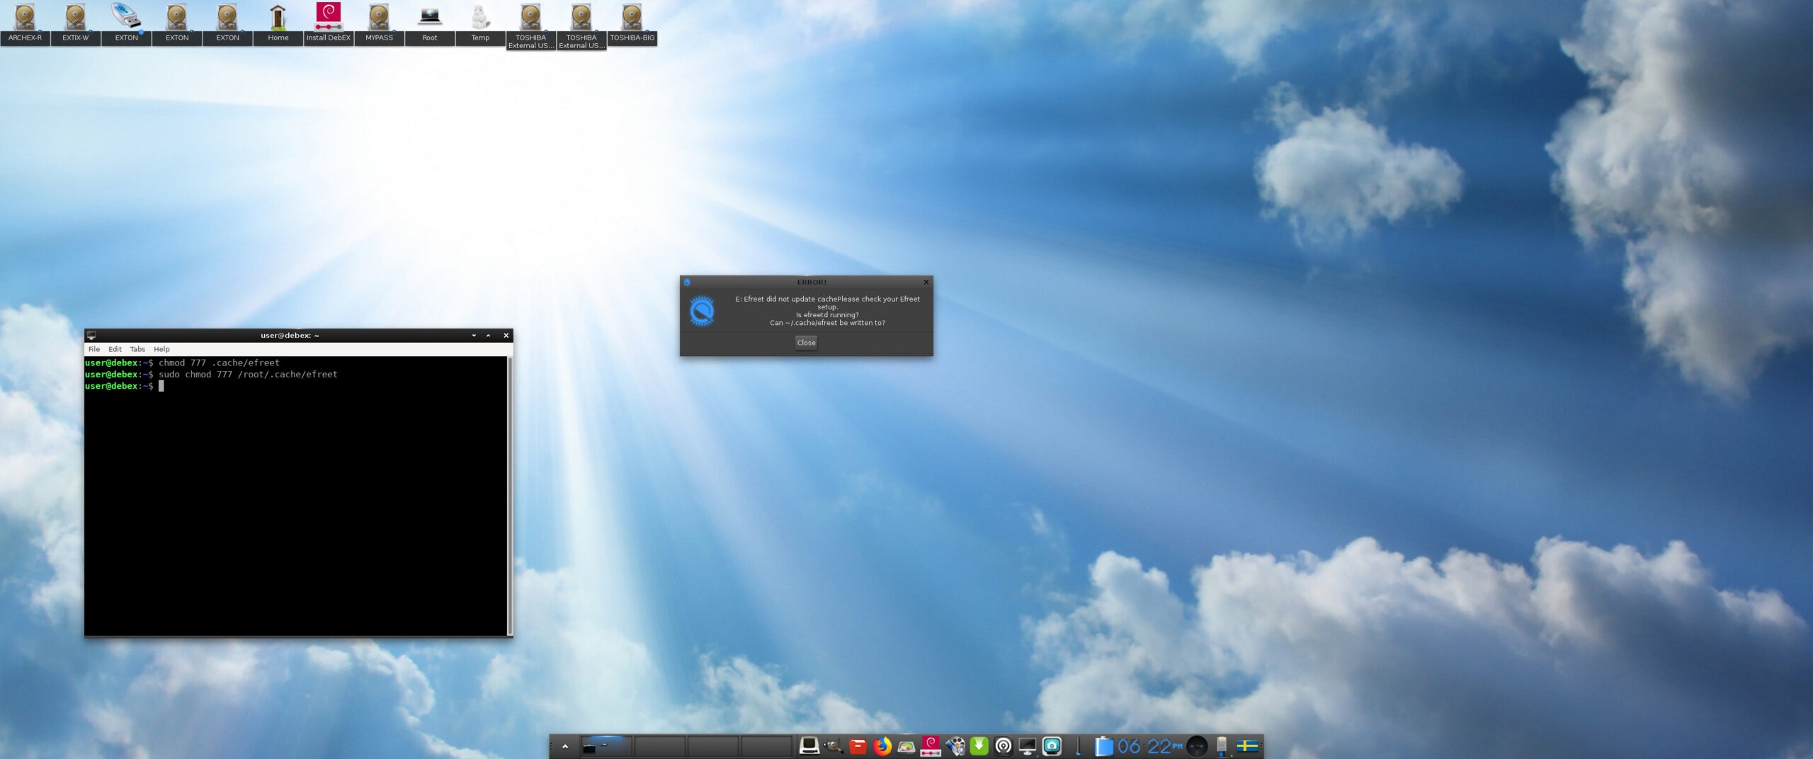Launch the Install DebEX desktop icon
The width and height of the screenshot is (1813, 759).
point(328,22)
